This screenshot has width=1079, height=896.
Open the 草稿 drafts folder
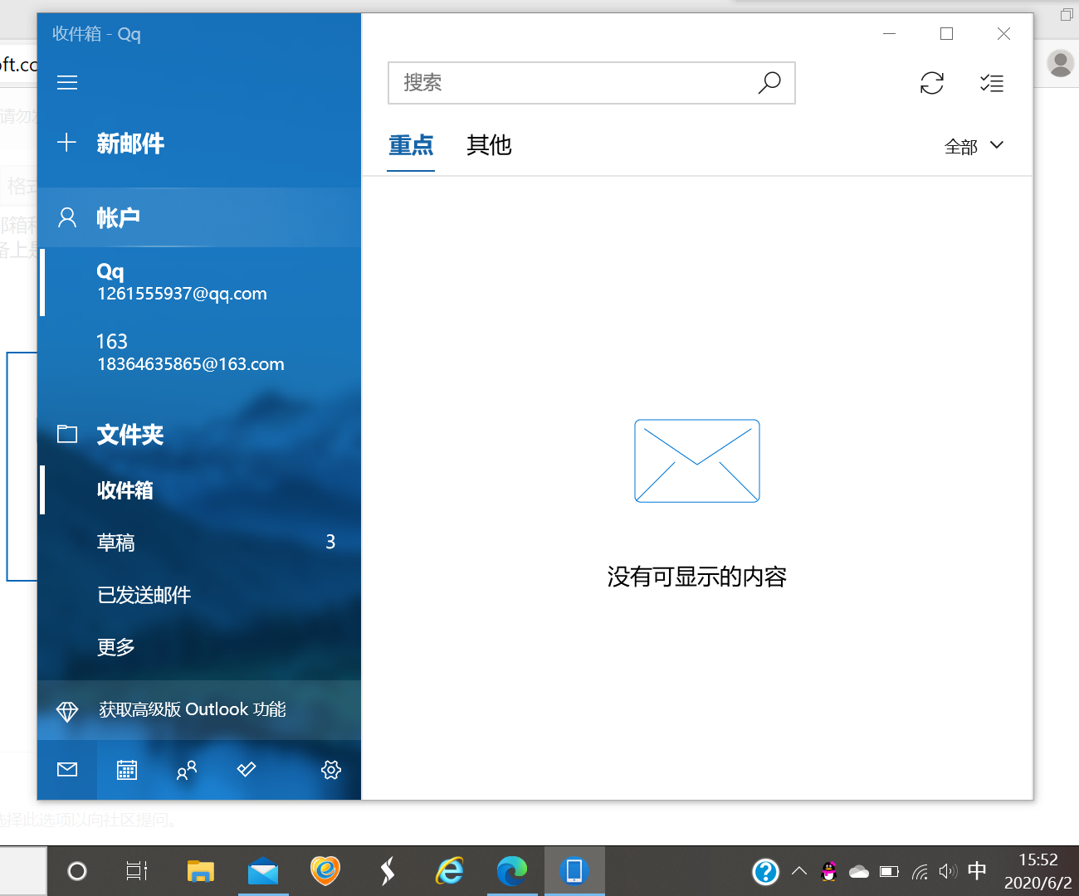199,543
